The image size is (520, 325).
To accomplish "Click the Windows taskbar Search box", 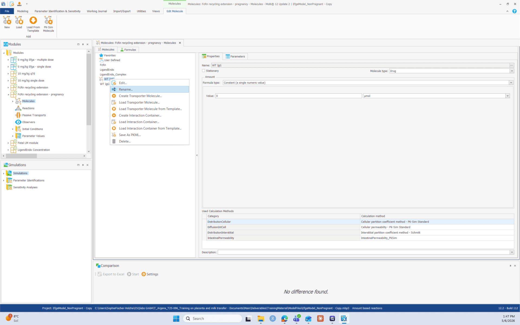I will (213, 318).
